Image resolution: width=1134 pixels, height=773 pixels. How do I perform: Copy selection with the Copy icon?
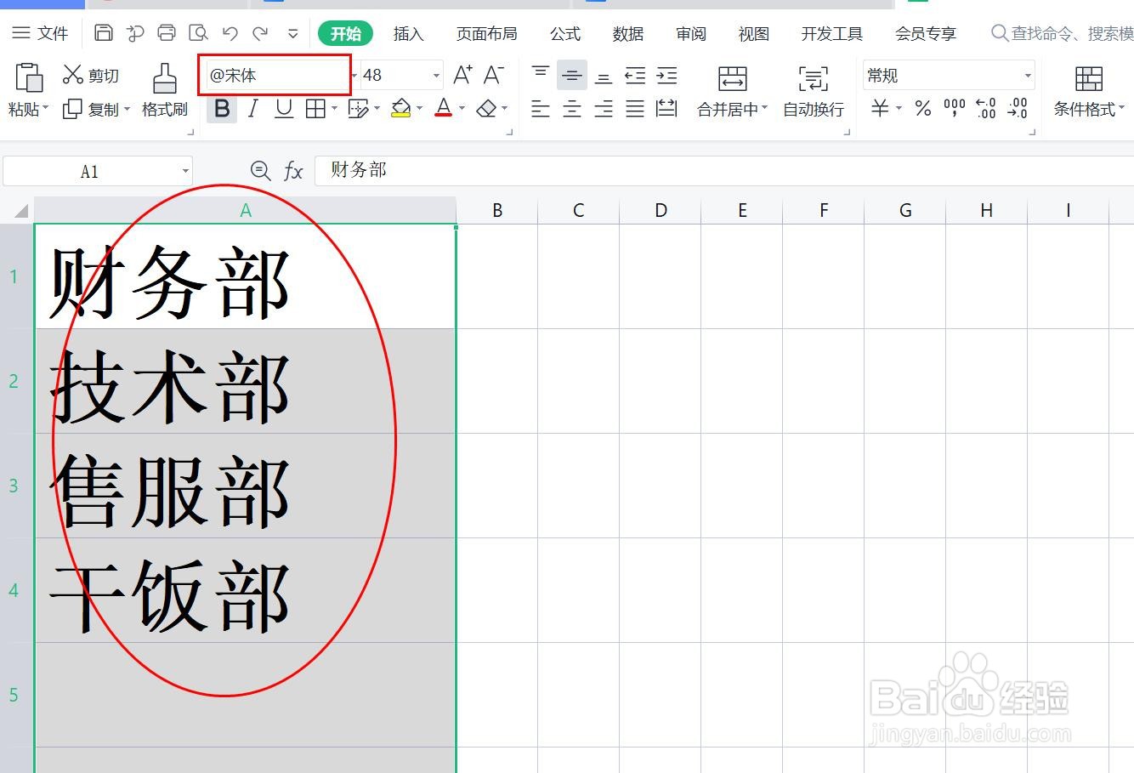[x=73, y=109]
